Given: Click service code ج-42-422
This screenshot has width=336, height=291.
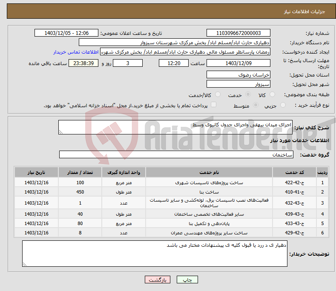Looking at the screenshot, I should click(294, 183).
